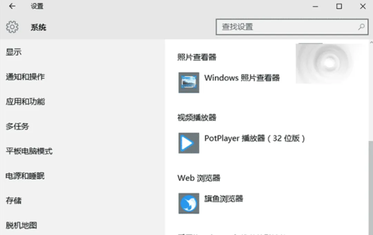This screenshot has height=235, width=373.
Task: Switch to 平板电脑模式 settings
Action: (28, 151)
